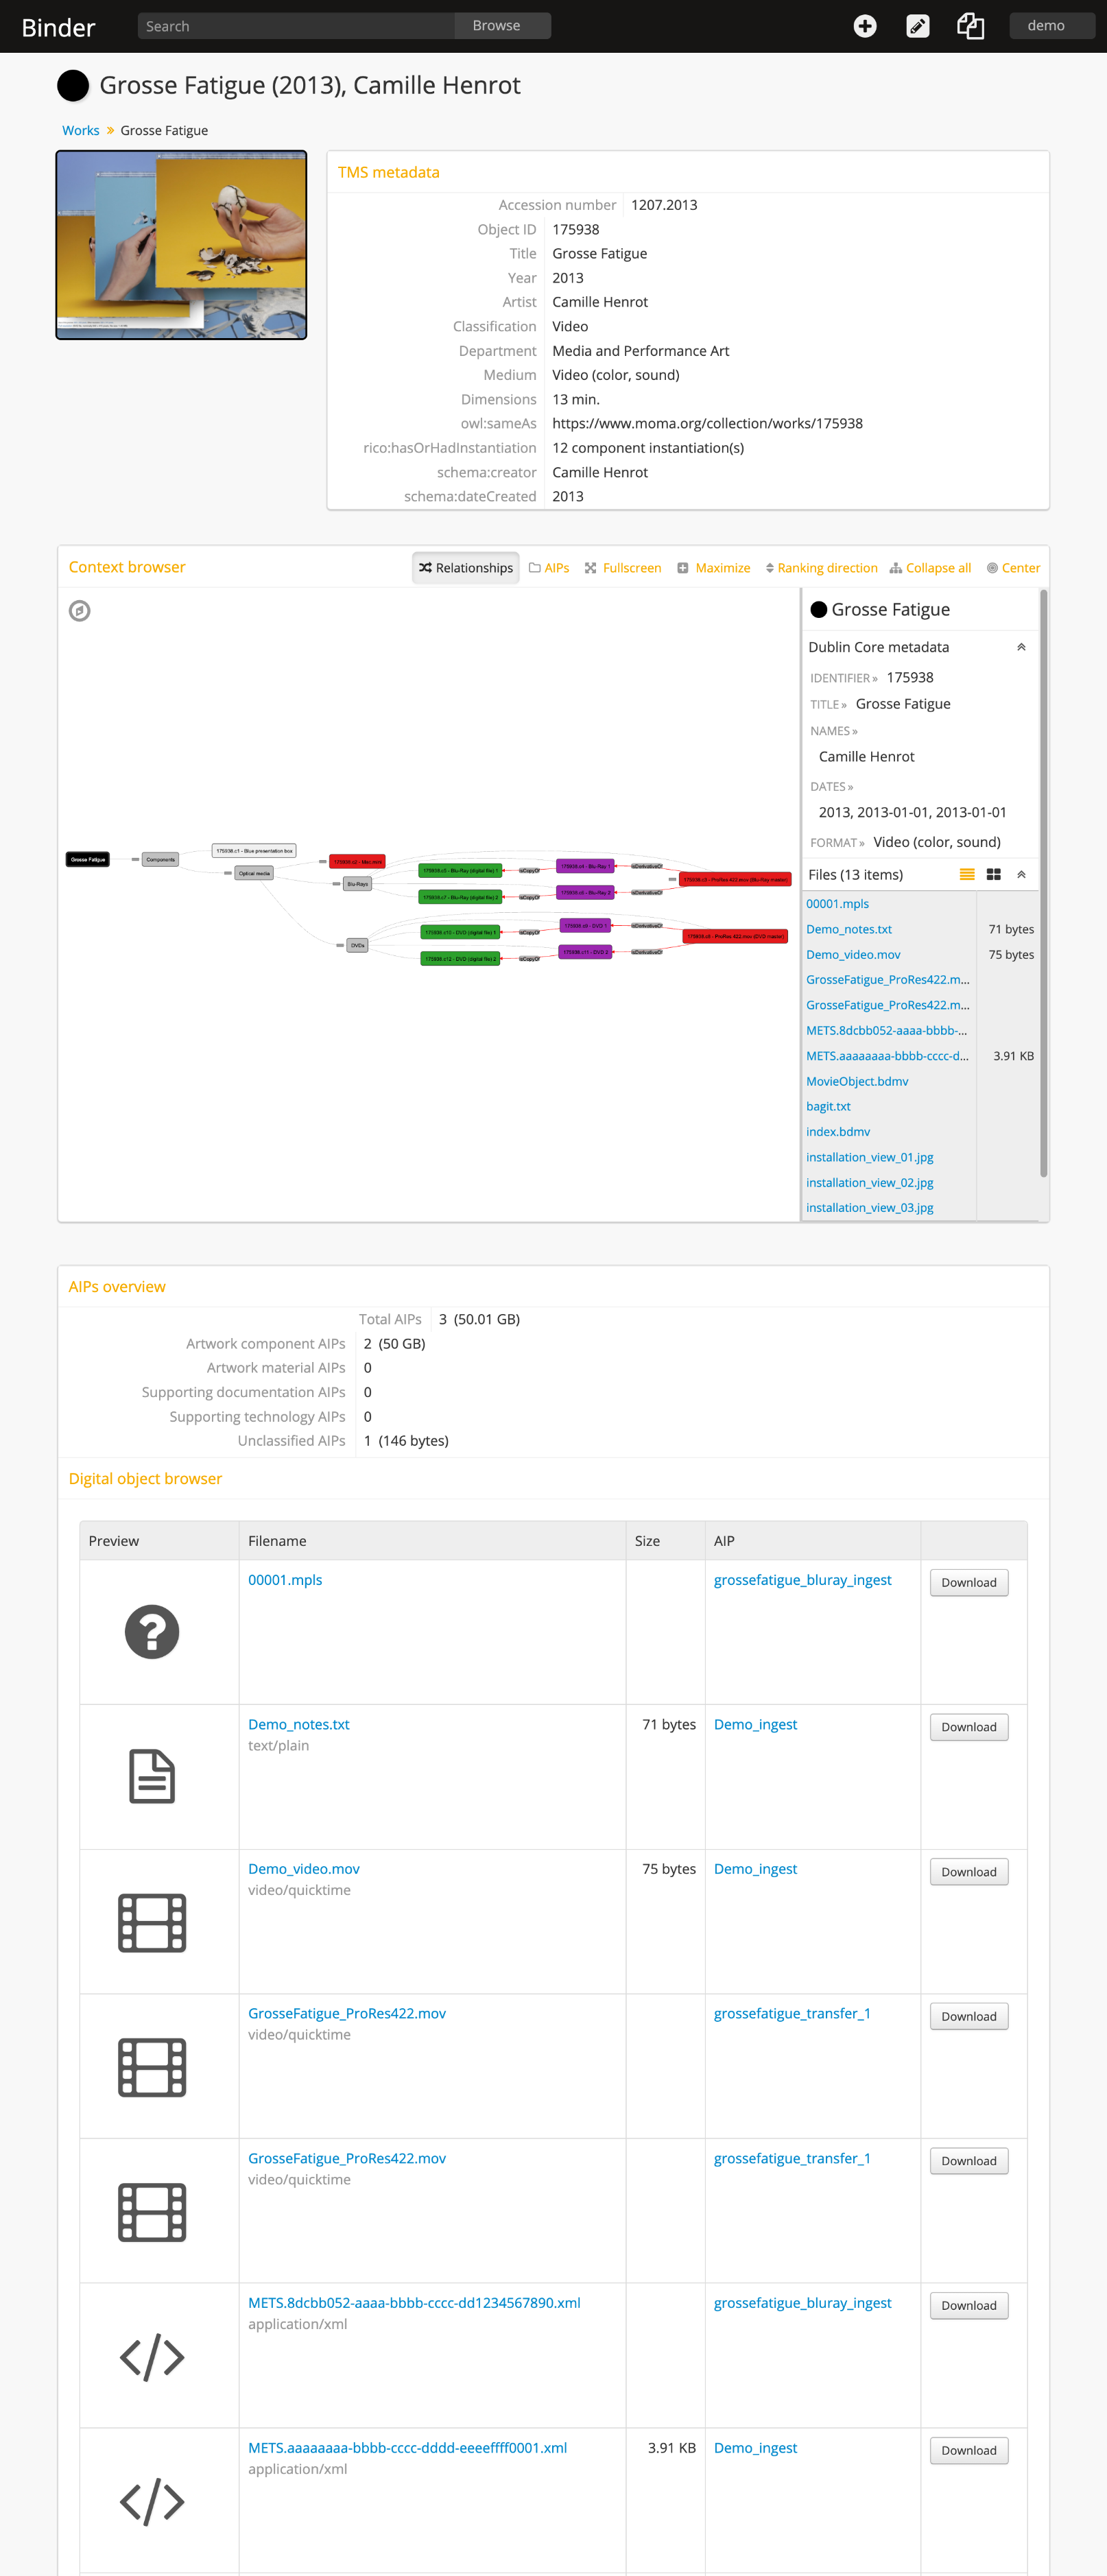Center the graph view
This screenshot has height=2576, width=1107.
(1013, 568)
